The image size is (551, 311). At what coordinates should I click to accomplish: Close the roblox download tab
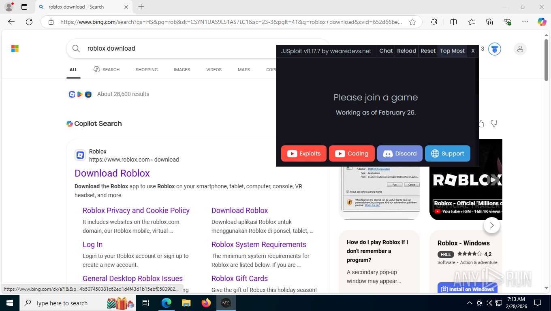click(126, 7)
